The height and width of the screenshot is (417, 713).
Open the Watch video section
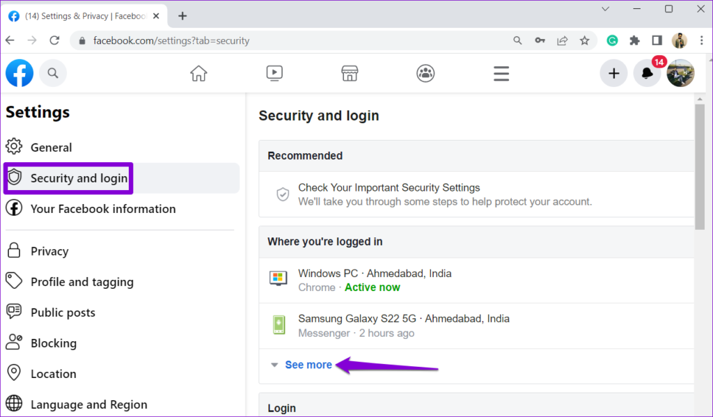(x=274, y=72)
